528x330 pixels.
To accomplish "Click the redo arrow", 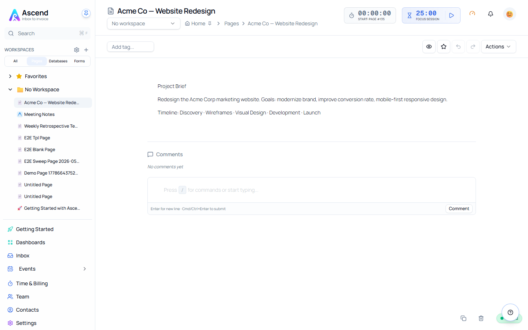I will [473, 47].
